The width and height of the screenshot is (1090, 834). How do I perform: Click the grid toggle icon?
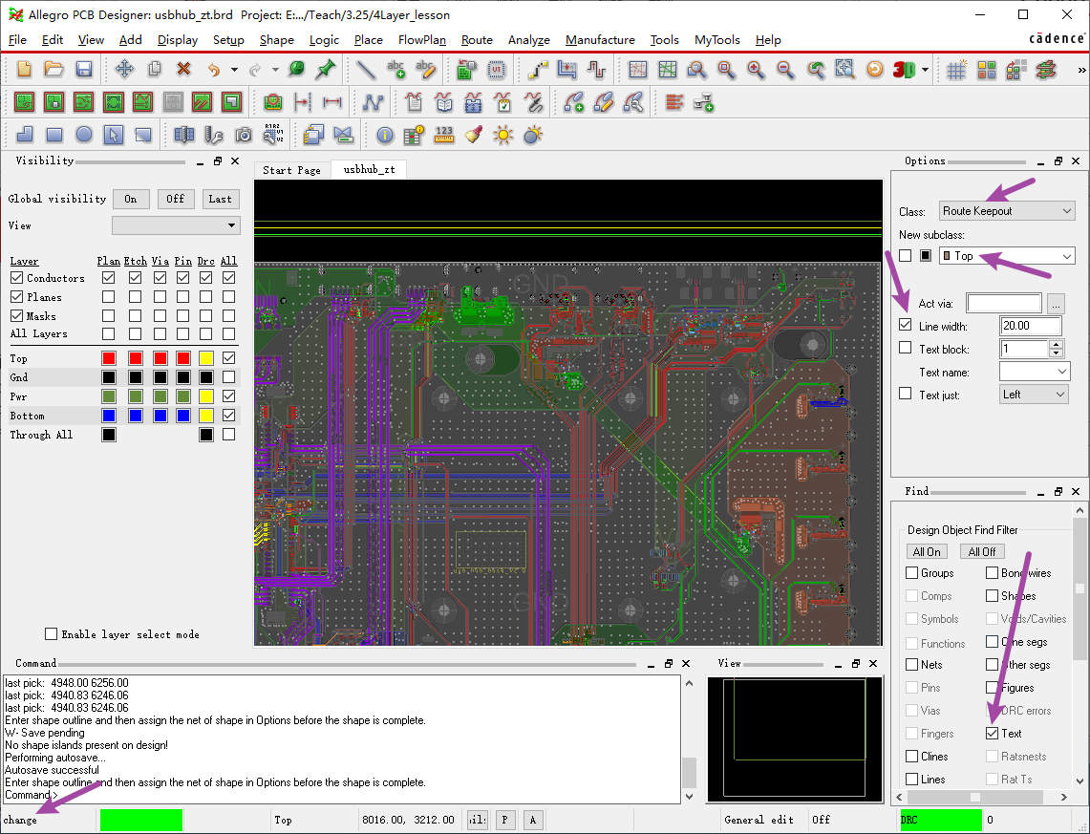click(x=956, y=69)
